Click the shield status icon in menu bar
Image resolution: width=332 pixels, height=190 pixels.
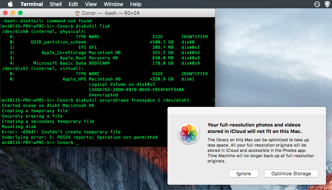[327, 4]
